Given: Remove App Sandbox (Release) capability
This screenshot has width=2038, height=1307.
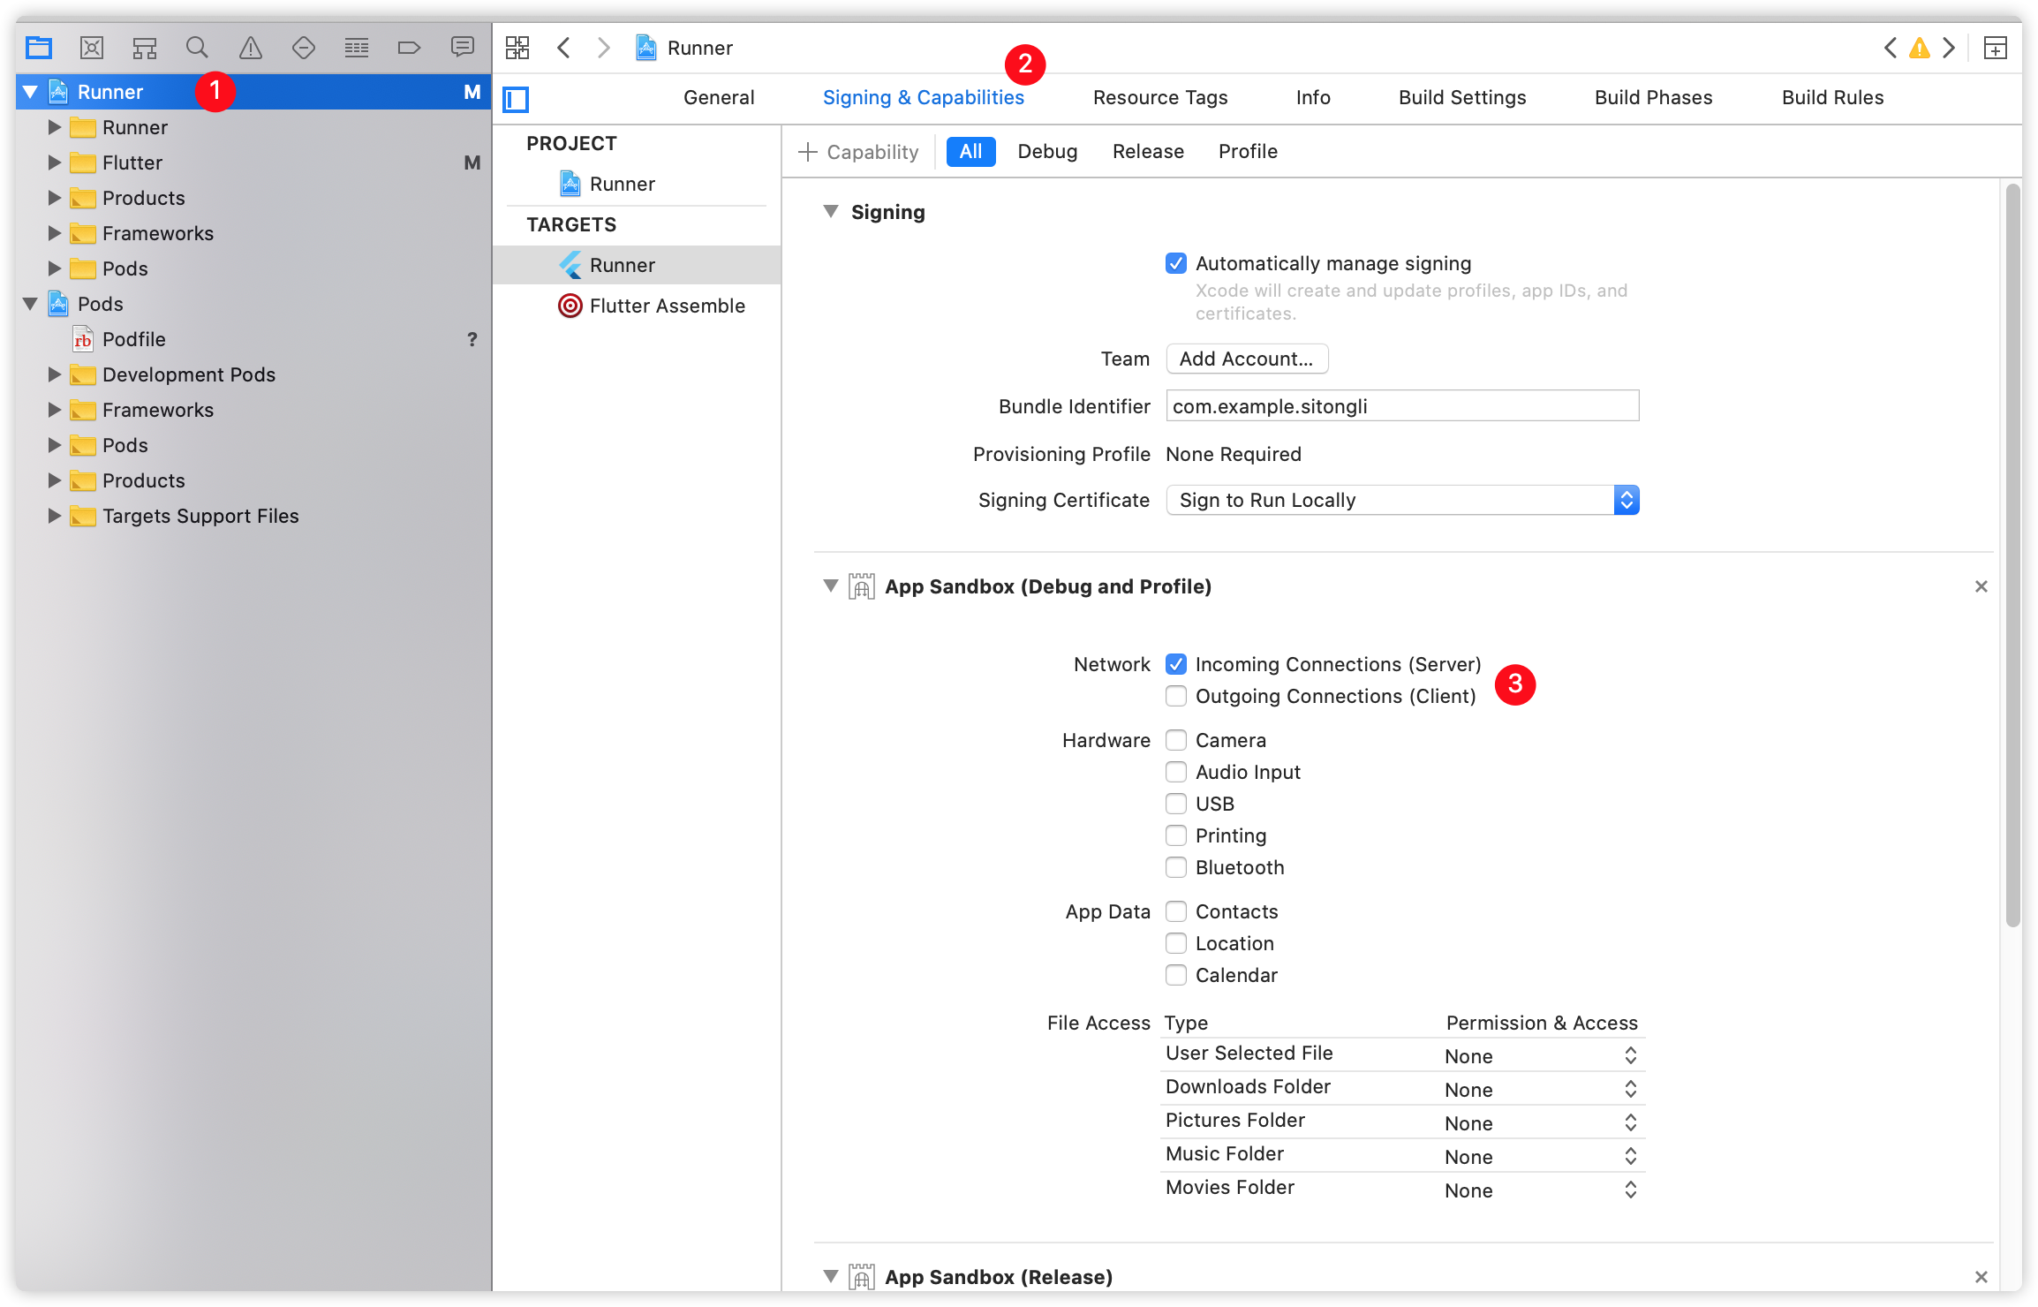Looking at the screenshot, I should (1981, 1277).
